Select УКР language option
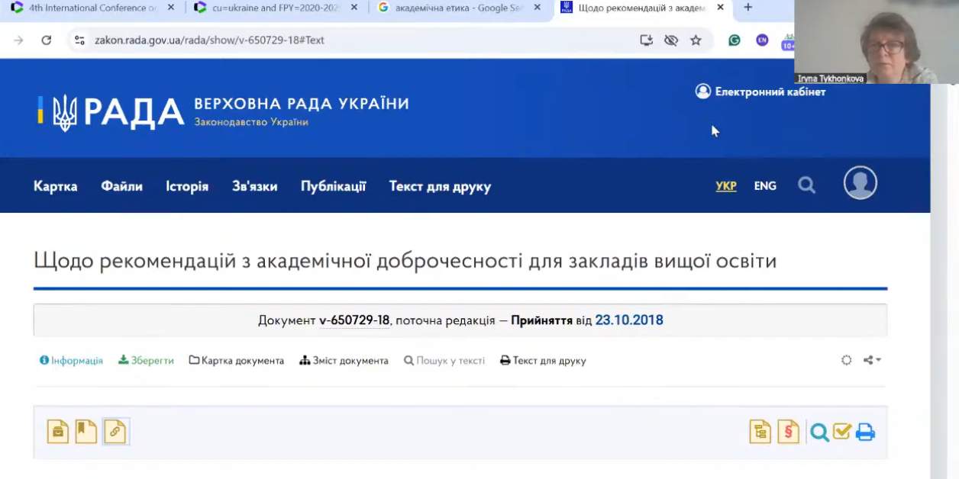959x479 pixels. coord(726,186)
